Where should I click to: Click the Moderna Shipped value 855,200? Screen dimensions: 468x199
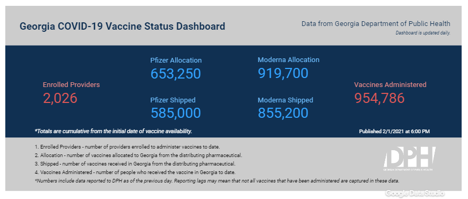click(x=283, y=113)
